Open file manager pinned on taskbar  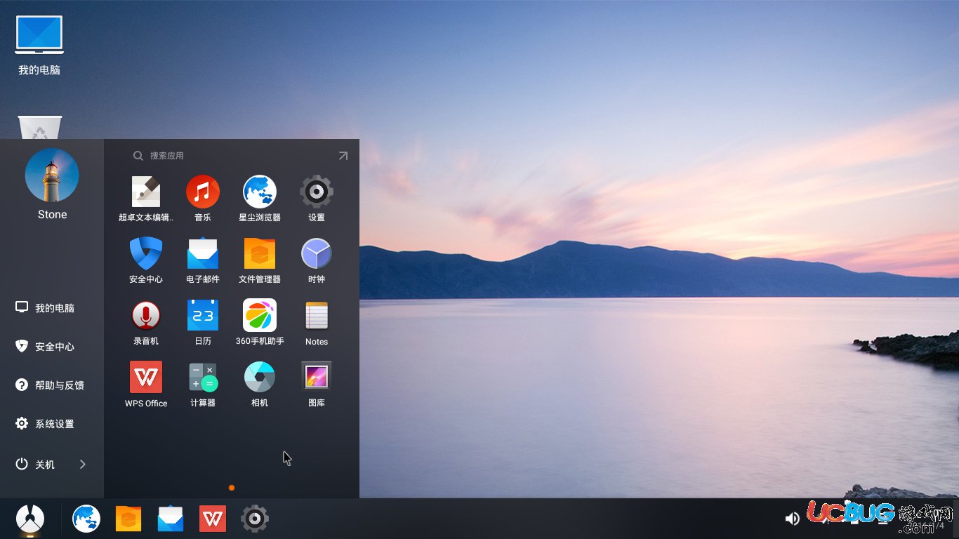pos(128,519)
